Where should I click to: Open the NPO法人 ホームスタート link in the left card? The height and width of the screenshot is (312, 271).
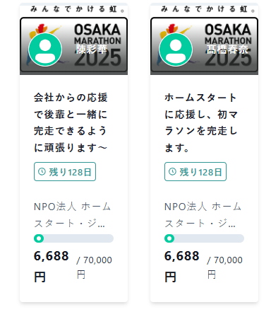point(72,215)
